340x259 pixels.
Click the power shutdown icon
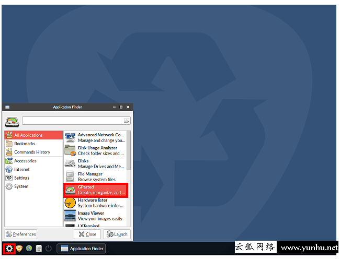49,249
